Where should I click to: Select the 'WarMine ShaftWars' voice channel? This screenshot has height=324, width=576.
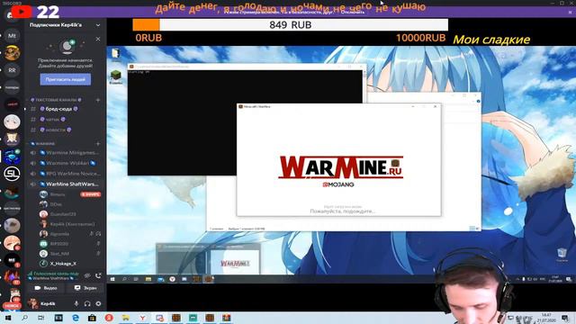(x=66, y=184)
